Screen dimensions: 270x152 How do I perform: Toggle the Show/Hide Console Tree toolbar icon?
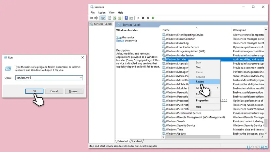(x=103, y=18)
